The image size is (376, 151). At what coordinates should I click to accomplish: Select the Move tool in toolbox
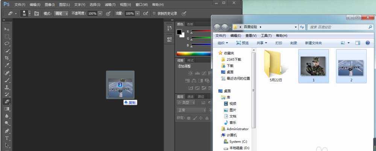(x=7, y=29)
